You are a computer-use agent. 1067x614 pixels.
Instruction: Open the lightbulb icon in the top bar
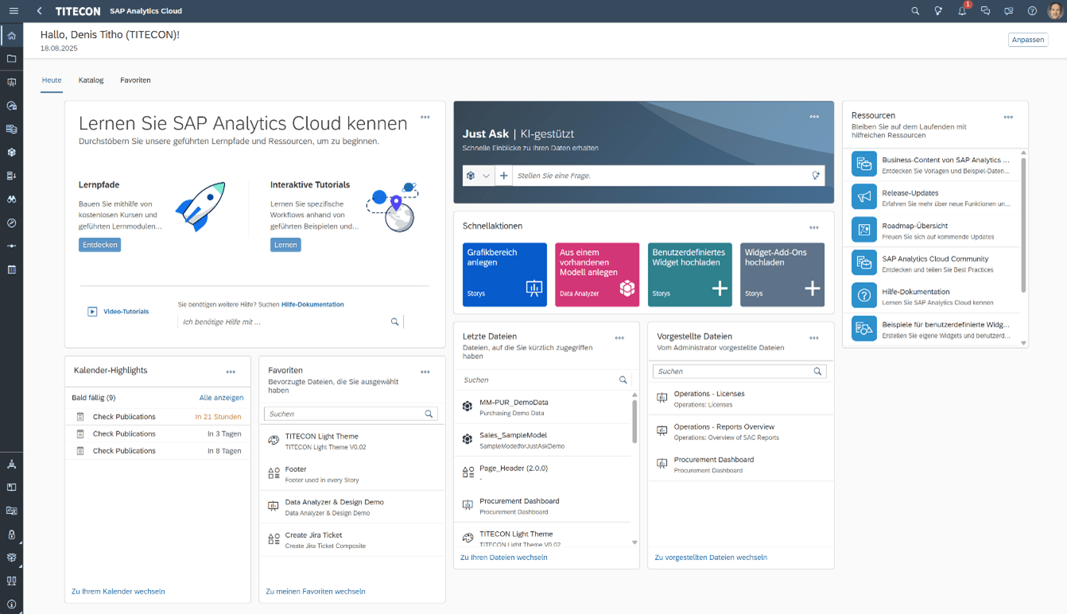click(x=938, y=11)
